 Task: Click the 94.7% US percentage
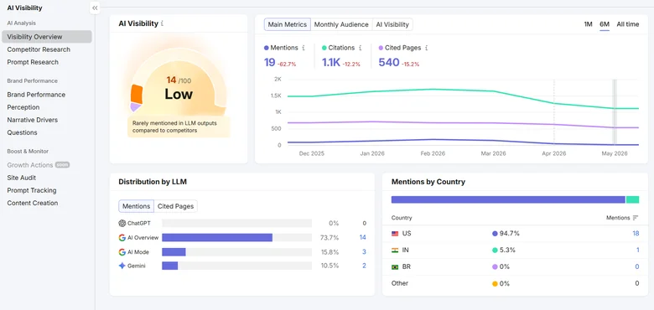click(509, 233)
